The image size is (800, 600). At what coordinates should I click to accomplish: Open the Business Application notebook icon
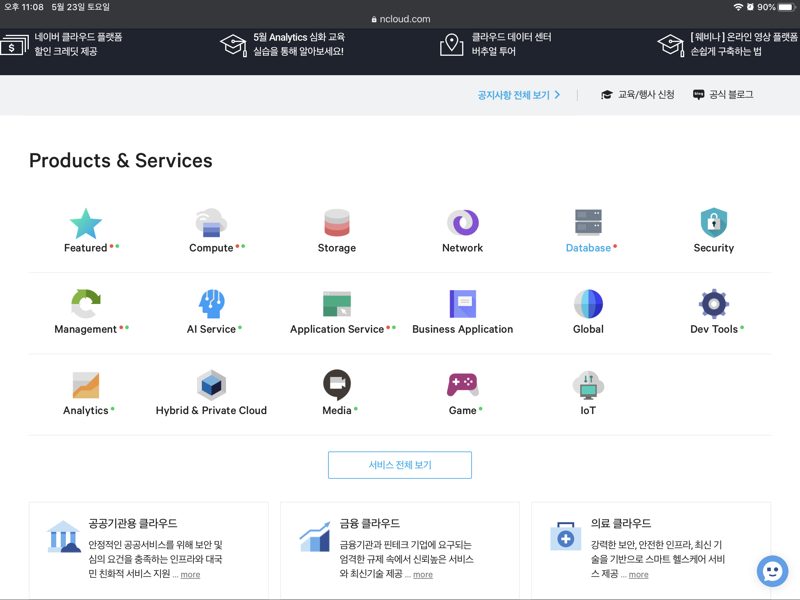[x=463, y=304]
